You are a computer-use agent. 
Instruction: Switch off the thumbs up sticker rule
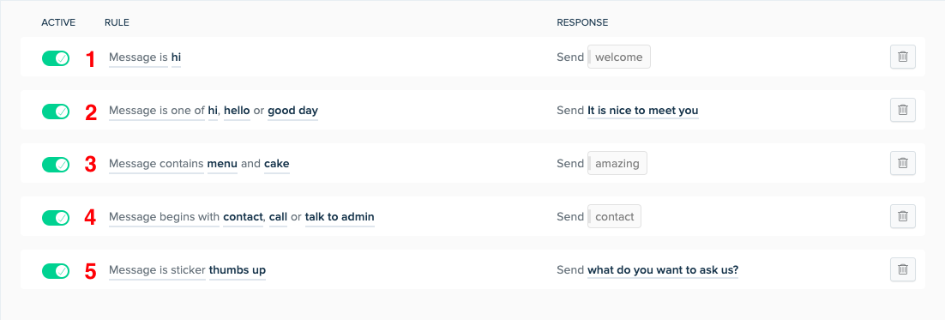click(x=56, y=271)
